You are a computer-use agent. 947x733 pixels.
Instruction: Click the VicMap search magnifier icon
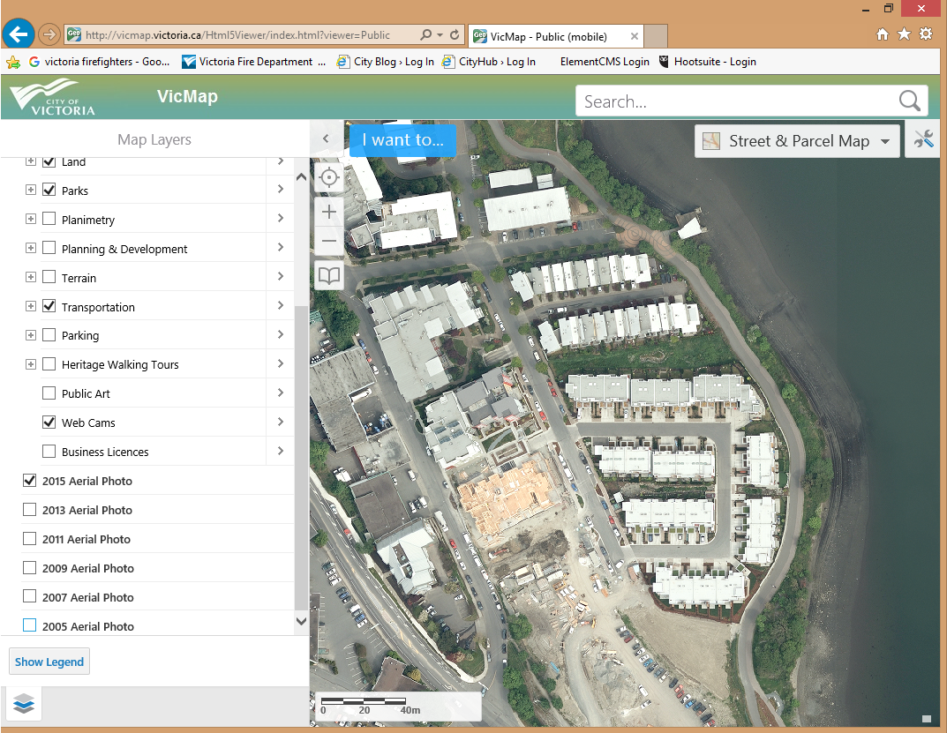pyautogui.click(x=910, y=101)
